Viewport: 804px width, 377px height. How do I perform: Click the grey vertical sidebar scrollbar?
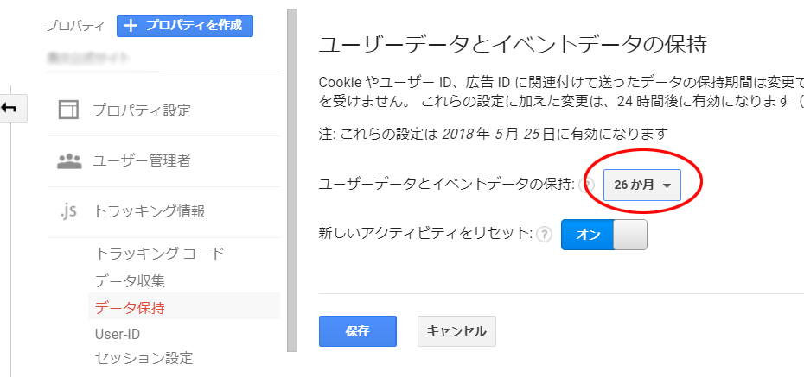(291, 180)
